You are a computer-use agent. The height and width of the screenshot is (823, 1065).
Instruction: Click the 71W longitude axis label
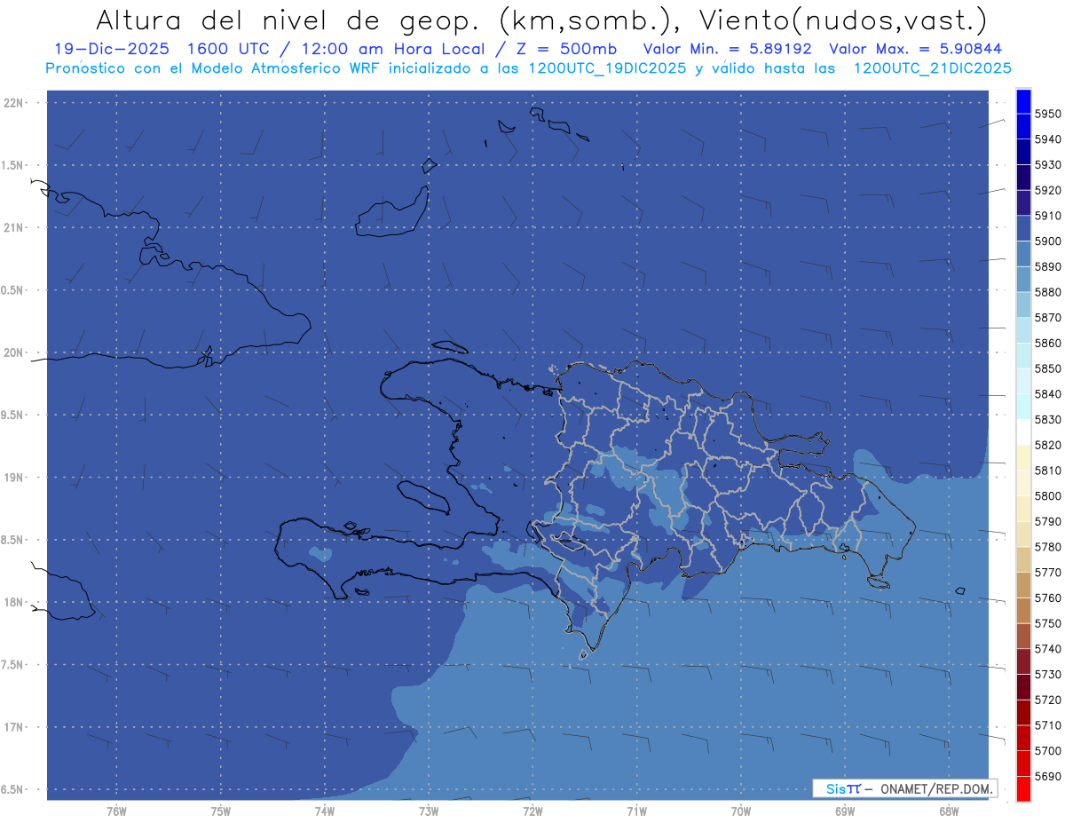[636, 811]
